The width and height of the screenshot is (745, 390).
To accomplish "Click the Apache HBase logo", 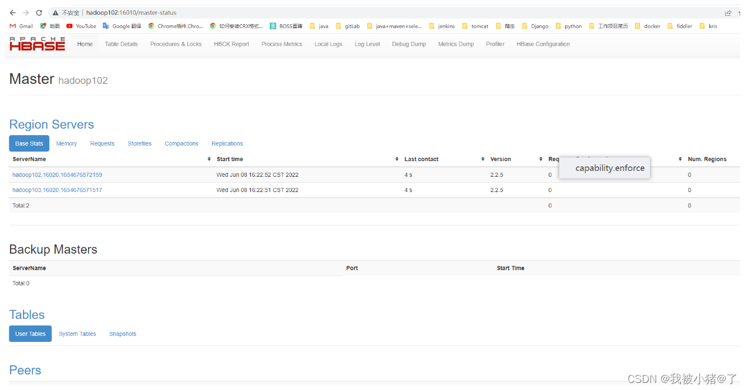I will [37, 43].
